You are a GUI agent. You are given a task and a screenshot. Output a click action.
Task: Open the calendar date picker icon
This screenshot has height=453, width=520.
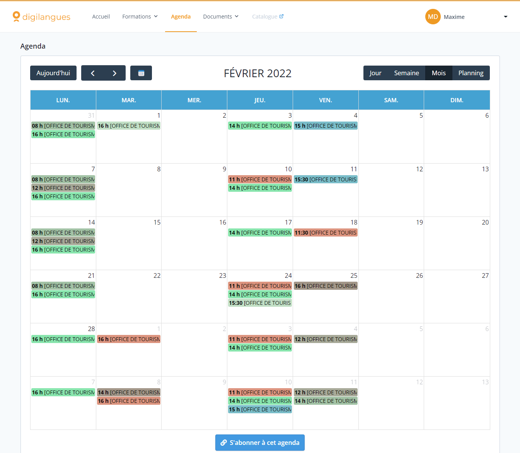pyautogui.click(x=141, y=73)
